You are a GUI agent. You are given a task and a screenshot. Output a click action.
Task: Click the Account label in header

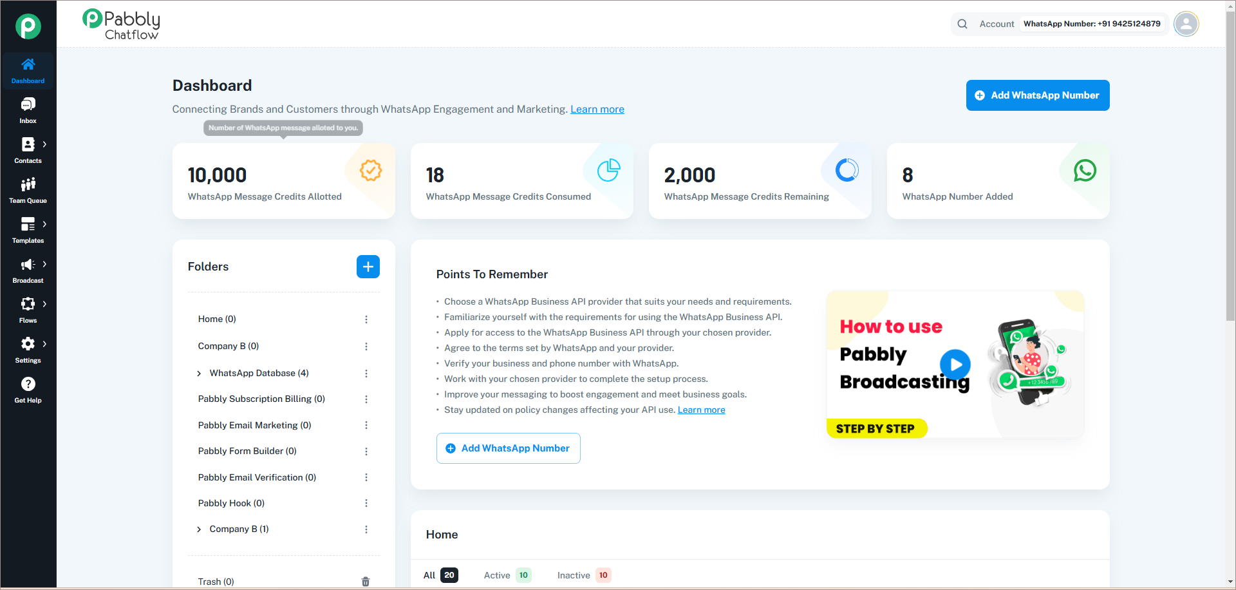pyautogui.click(x=997, y=24)
